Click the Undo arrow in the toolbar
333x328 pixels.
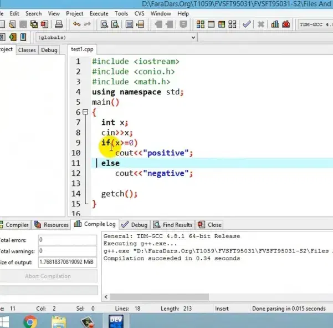76,24
